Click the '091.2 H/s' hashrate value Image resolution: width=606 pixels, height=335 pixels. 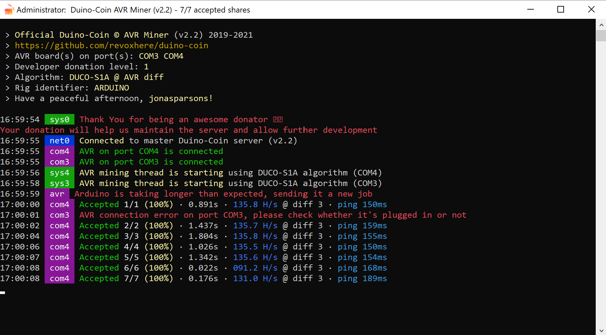[x=255, y=268]
